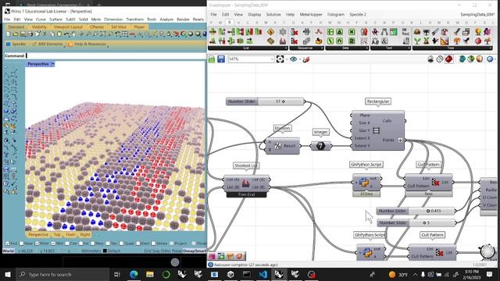This screenshot has height=281, width=500.
Task: Open the Speckle 2 menu in Grasshopper
Action: pos(358,14)
